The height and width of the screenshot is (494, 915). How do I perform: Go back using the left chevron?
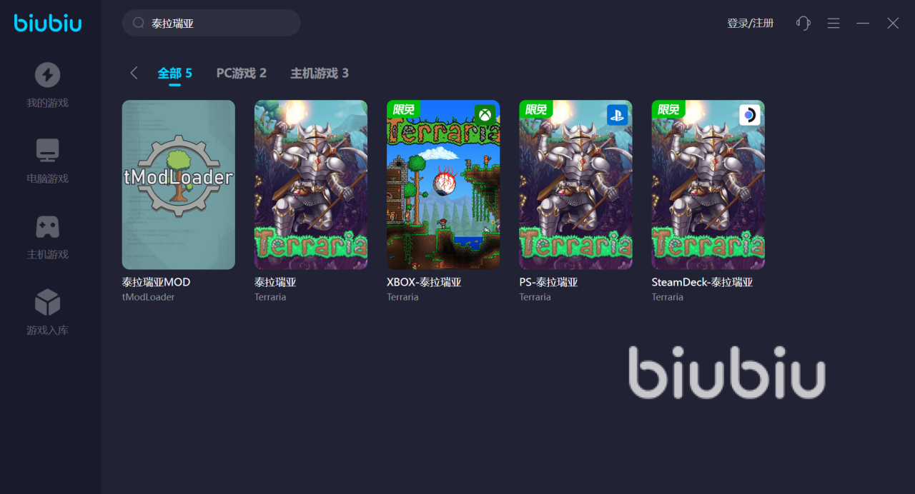pos(134,73)
